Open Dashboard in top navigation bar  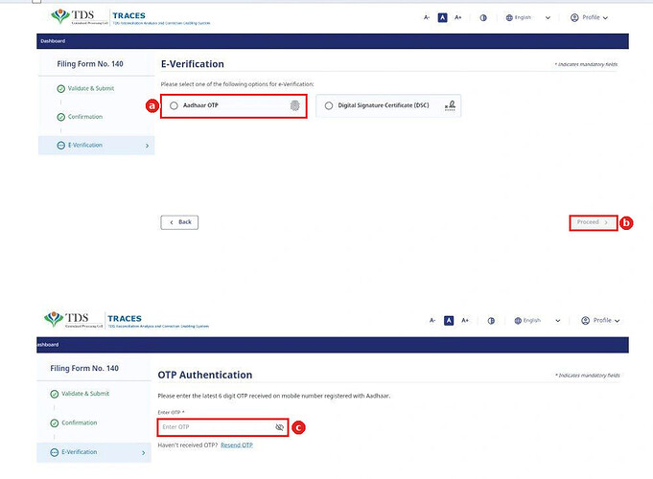click(53, 41)
